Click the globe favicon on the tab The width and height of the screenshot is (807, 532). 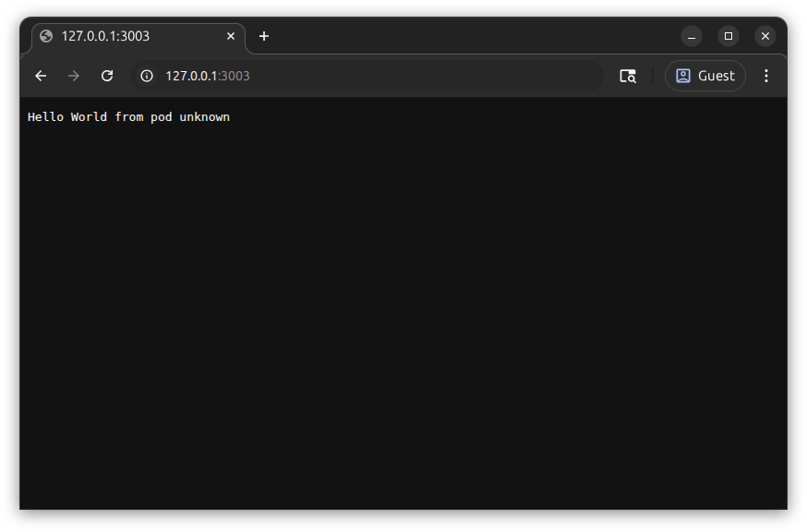[46, 36]
